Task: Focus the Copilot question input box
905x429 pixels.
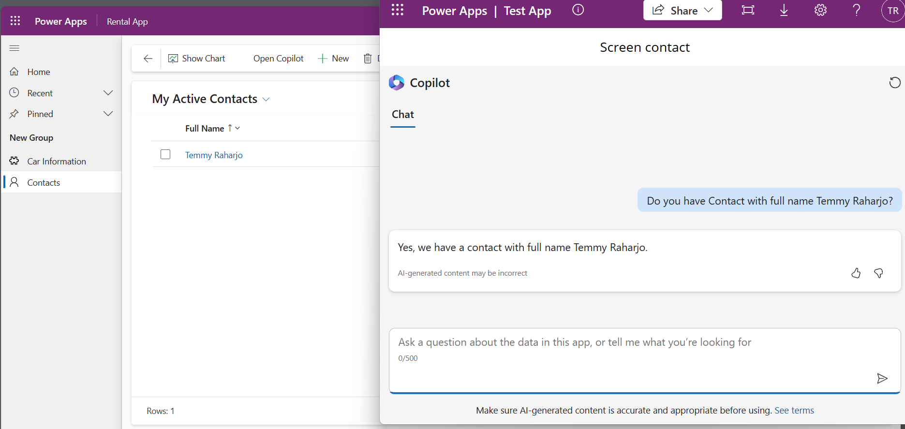Action: coord(645,361)
